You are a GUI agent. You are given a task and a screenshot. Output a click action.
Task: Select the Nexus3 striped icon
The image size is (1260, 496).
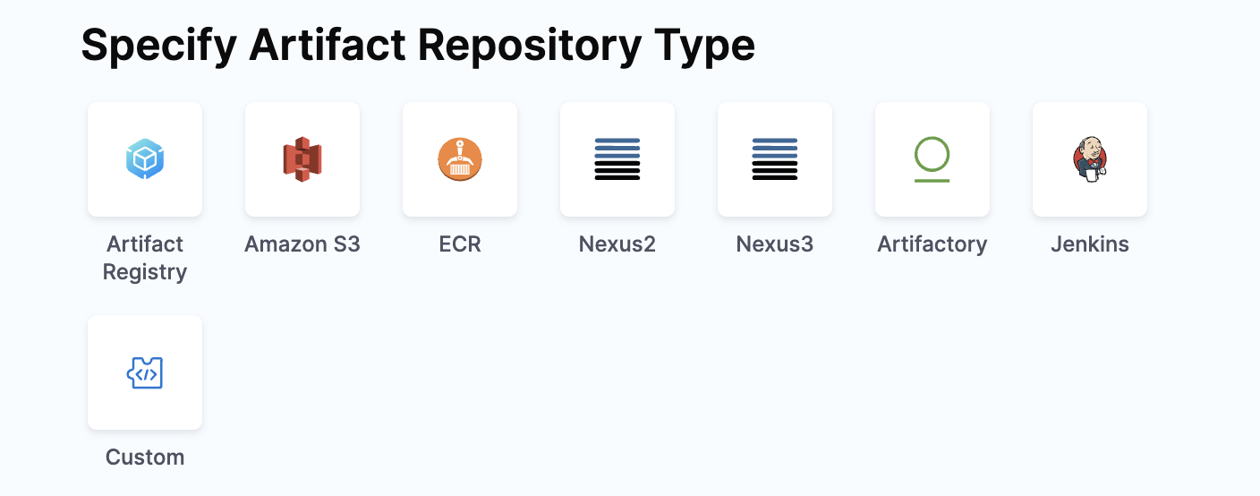pyautogui.click(x=775, y=159)
